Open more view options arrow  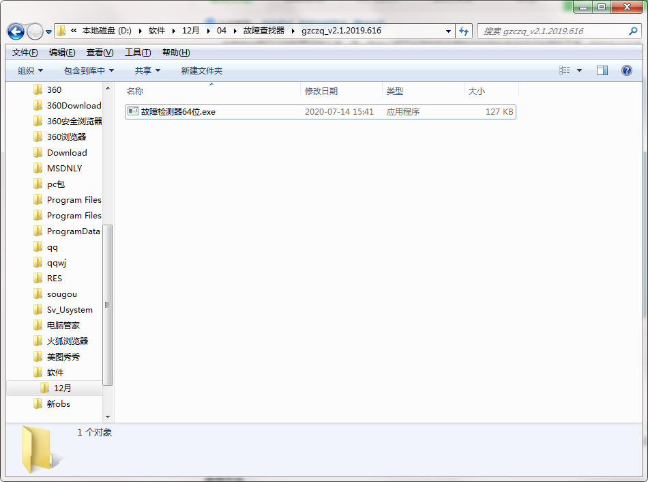tap(579, 70)
